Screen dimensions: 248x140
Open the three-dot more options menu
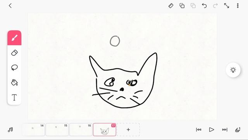point(238,6)
